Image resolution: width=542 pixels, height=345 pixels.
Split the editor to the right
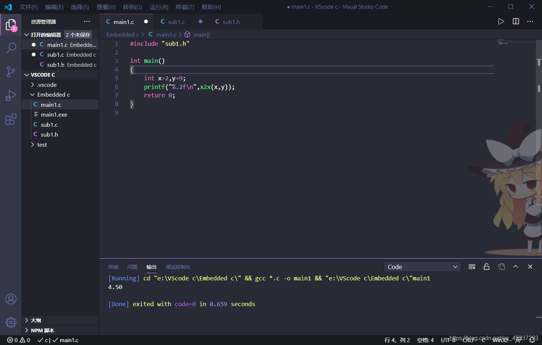tap(516, 21)
